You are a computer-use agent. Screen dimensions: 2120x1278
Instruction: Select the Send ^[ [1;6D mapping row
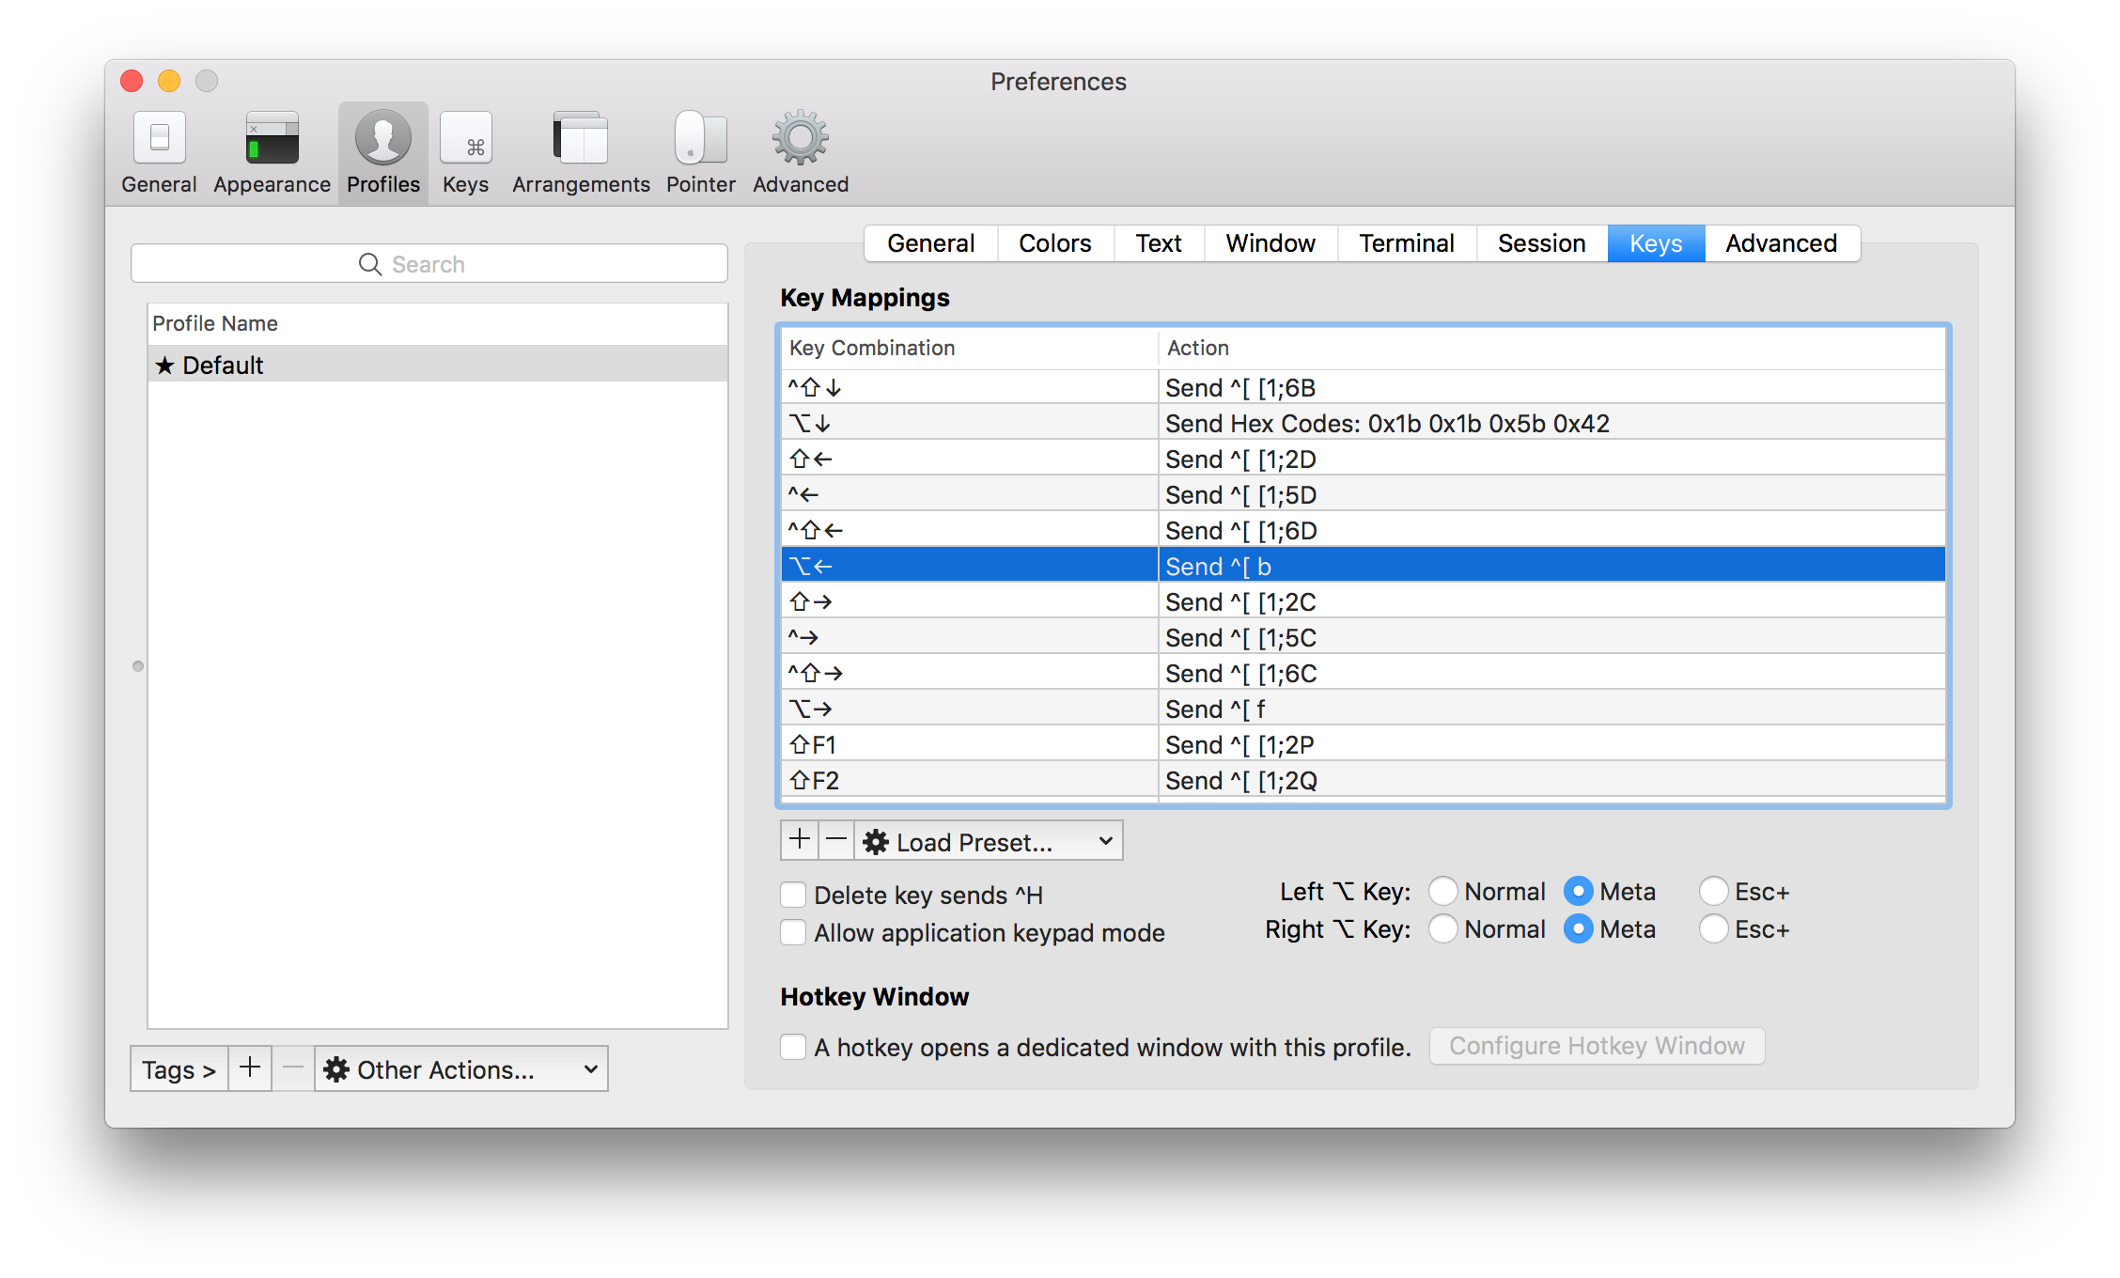(1364, 530)
